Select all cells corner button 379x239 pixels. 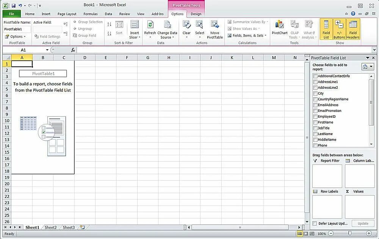(7, 58)
